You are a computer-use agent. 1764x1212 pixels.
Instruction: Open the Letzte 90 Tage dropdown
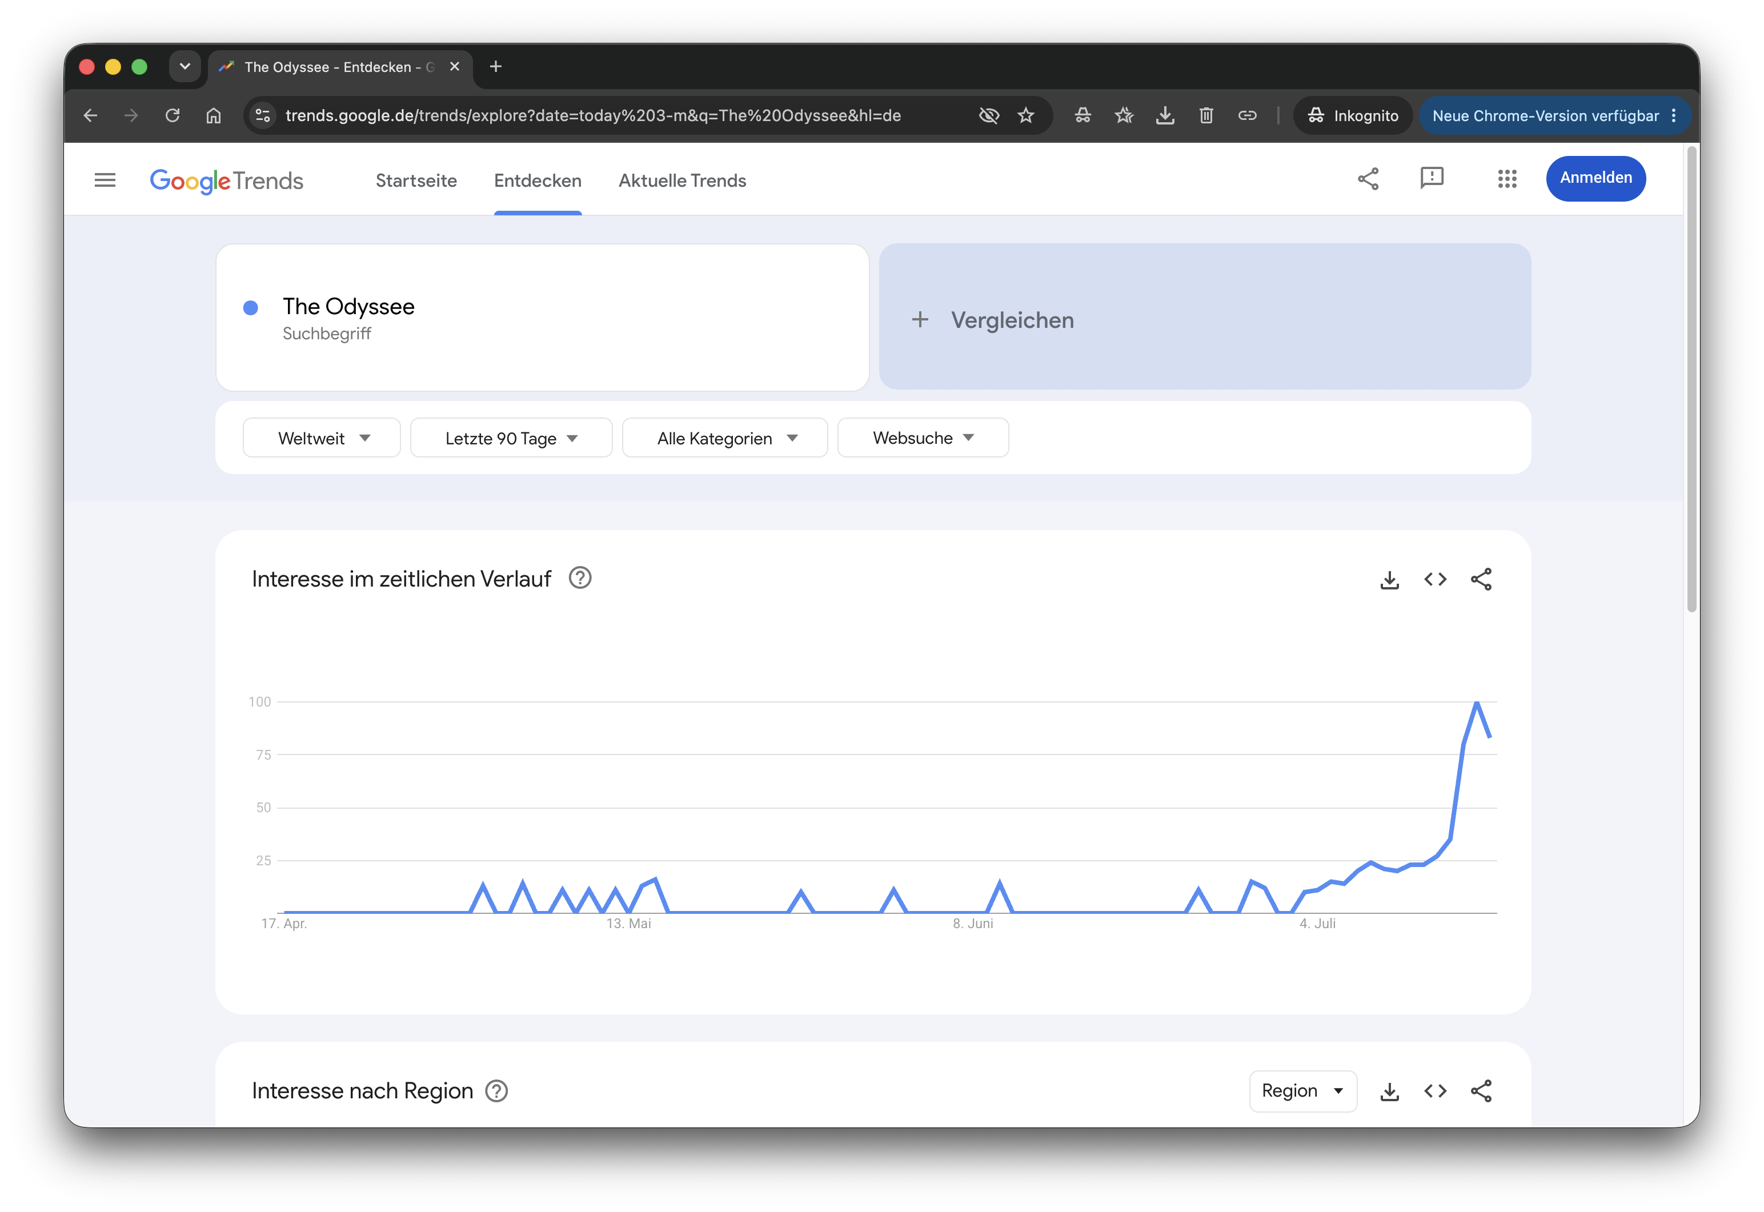(511, 438)
